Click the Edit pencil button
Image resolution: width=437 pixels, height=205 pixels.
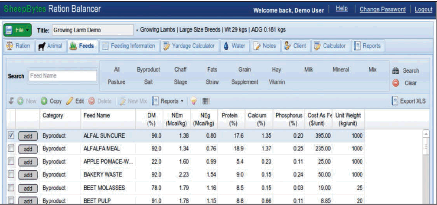click(x=75, y=101)
